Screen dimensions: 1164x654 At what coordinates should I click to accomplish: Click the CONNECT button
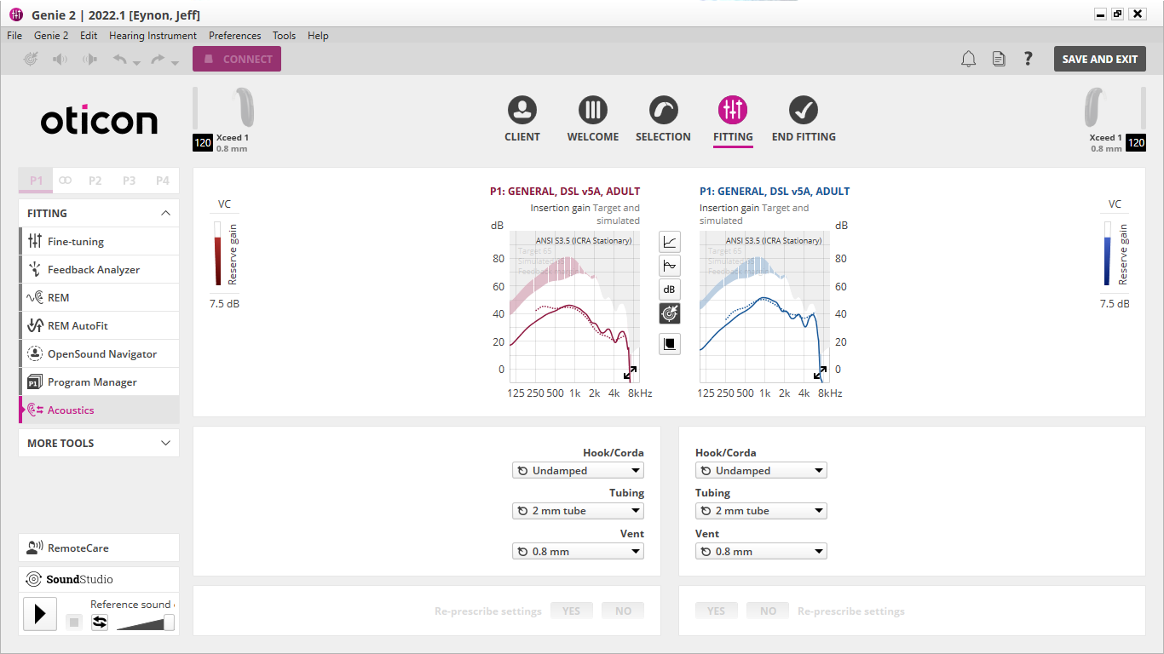point(237,59)
